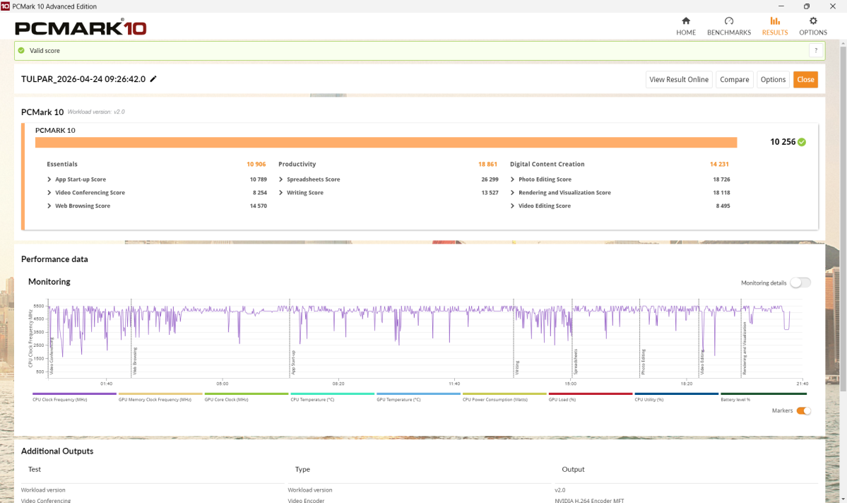Image resolution: width=847 pixels, height=503 pixels.
Task: Click the Additional Outputs heading
Action: tap(57, 451)
